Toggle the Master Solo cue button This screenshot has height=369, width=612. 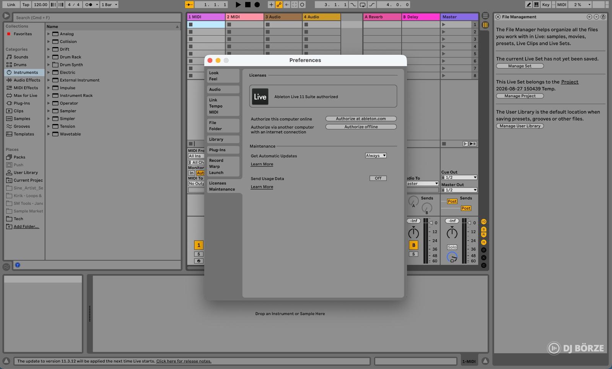click(452, 247)
